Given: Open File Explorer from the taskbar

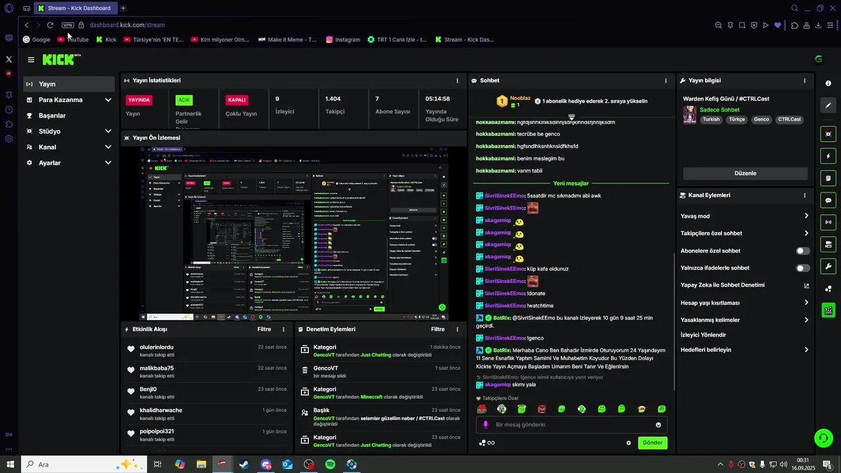Looking at the screenshot, I should point(201,464).
